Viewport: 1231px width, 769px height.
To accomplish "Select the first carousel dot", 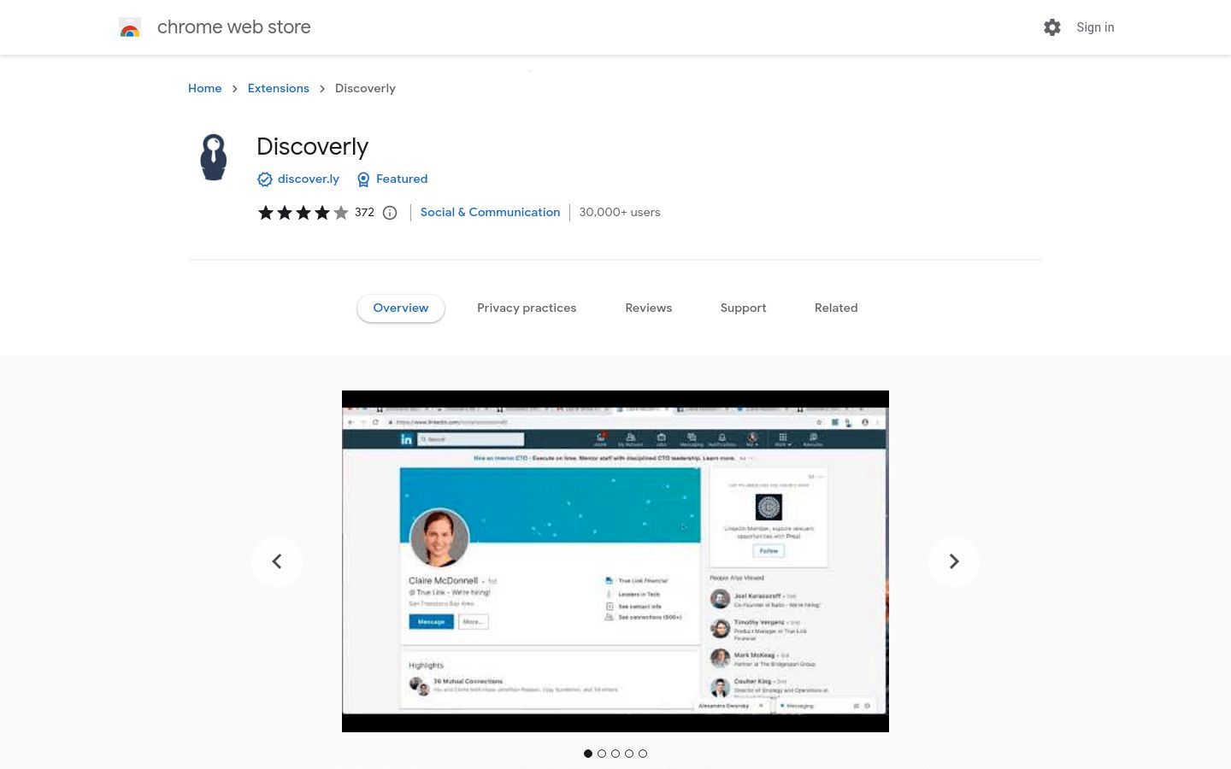I will [x=588, y=754].
